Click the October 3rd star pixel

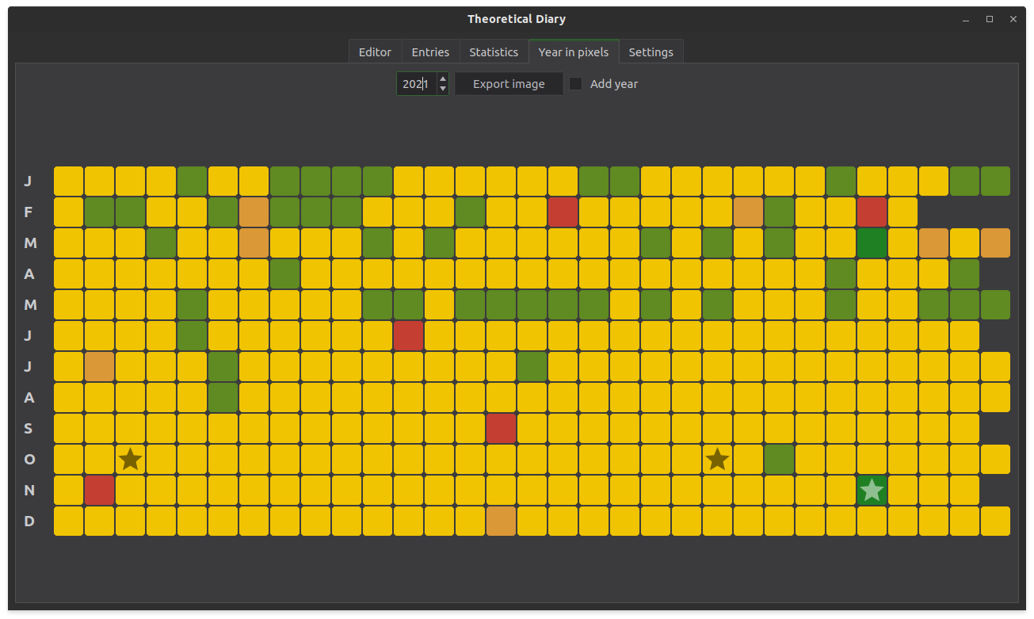click(131, 459)
